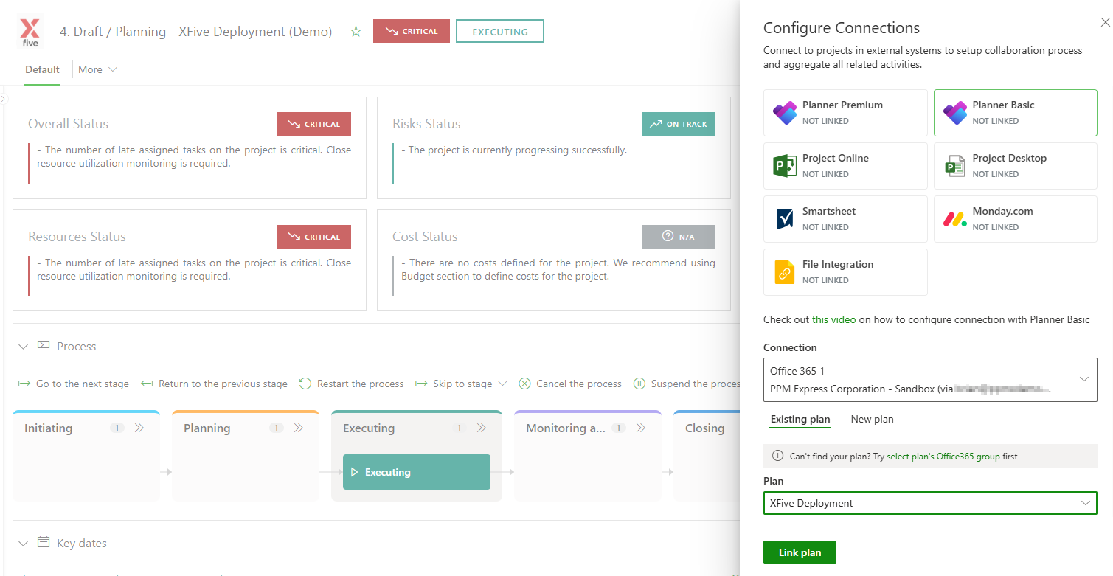Click double-arrow icon on Initiating stage
This screenshot has width=1113, height=576.
[139, 428]
